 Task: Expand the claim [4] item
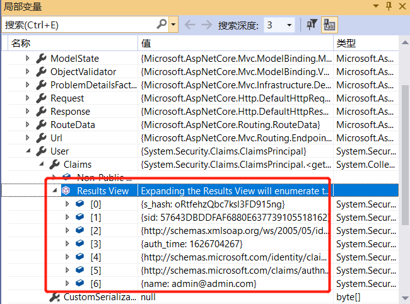coord(67,257)
